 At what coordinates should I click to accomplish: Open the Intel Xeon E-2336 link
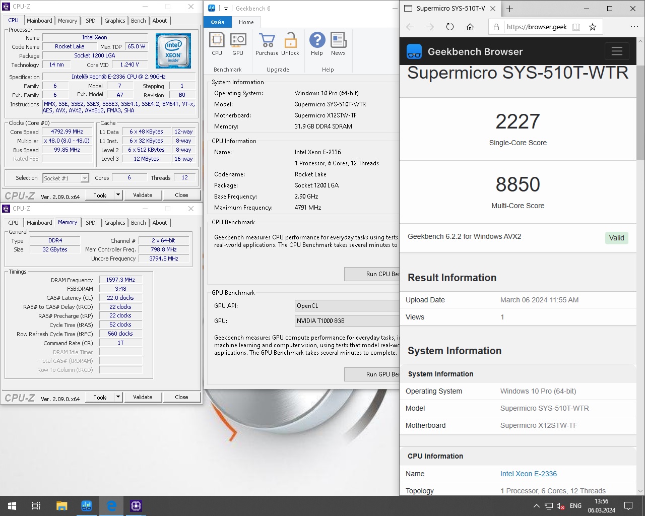529,474
